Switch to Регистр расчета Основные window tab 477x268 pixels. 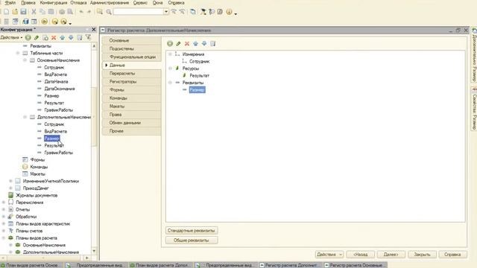tap(355, 265)
